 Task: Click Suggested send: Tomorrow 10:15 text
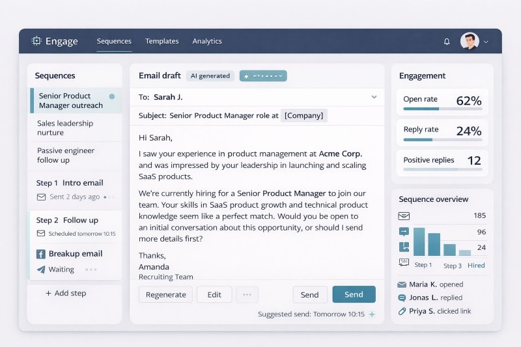311,314
